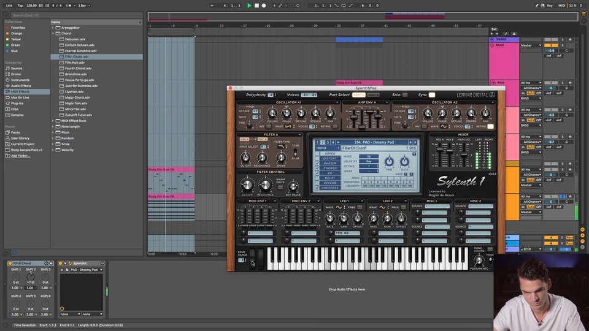Select Part A in Sylenth1
The image size is (589, 331).
click(359, 95)
